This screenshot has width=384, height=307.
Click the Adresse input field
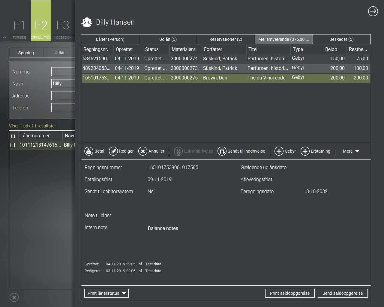pos(63,96)
